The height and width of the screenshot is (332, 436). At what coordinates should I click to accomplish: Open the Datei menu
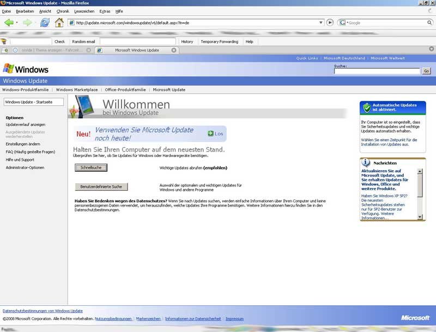coord(7,11)
